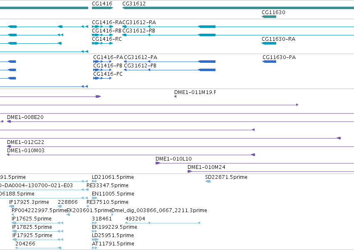Open Dmel_dig_003866_0667_2211.3prime feature
This screenshot has height=250, width=354.
click(x=113, y=215)
